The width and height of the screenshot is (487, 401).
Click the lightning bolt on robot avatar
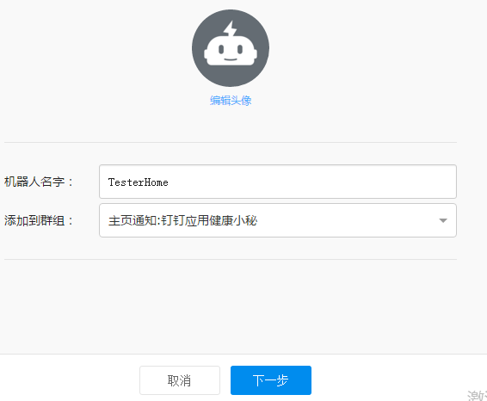pyautogui.click(x=230, y=29)
